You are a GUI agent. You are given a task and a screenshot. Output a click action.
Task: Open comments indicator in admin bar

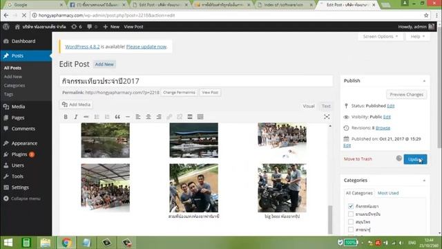pos(92,26)
